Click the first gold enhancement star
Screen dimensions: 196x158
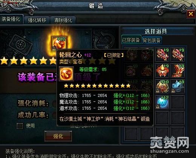click(x=4, y=60)
